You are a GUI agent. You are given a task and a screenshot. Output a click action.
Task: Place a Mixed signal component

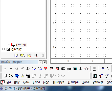coord(52,69)
